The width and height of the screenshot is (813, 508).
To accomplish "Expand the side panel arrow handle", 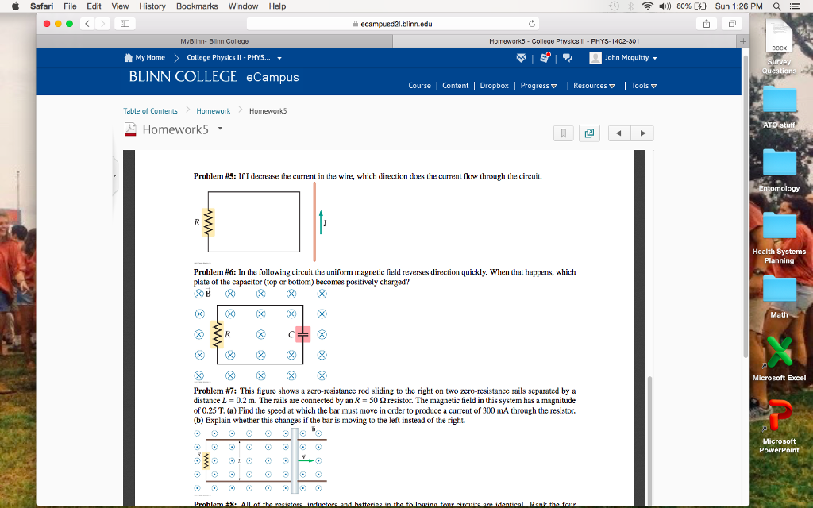I will [x=114, y=175].
